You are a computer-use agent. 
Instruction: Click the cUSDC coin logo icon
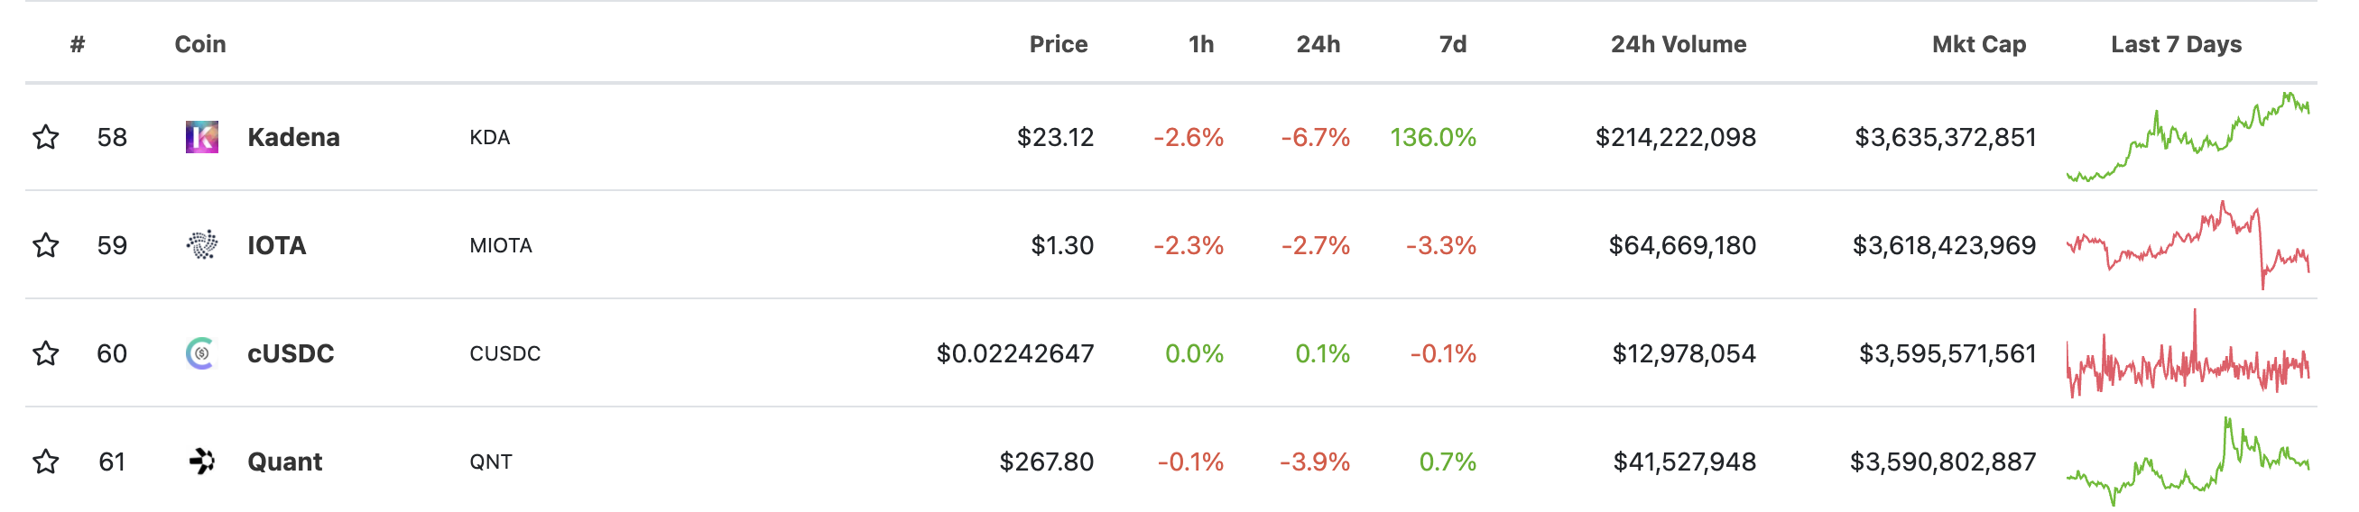tap(201, 354)
